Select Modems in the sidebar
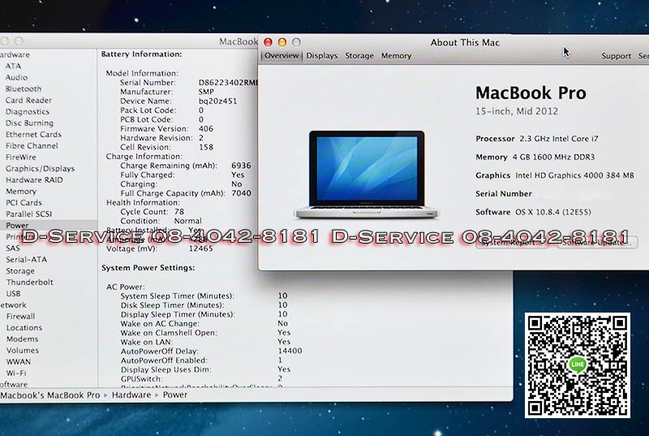 tap(23, 339)
